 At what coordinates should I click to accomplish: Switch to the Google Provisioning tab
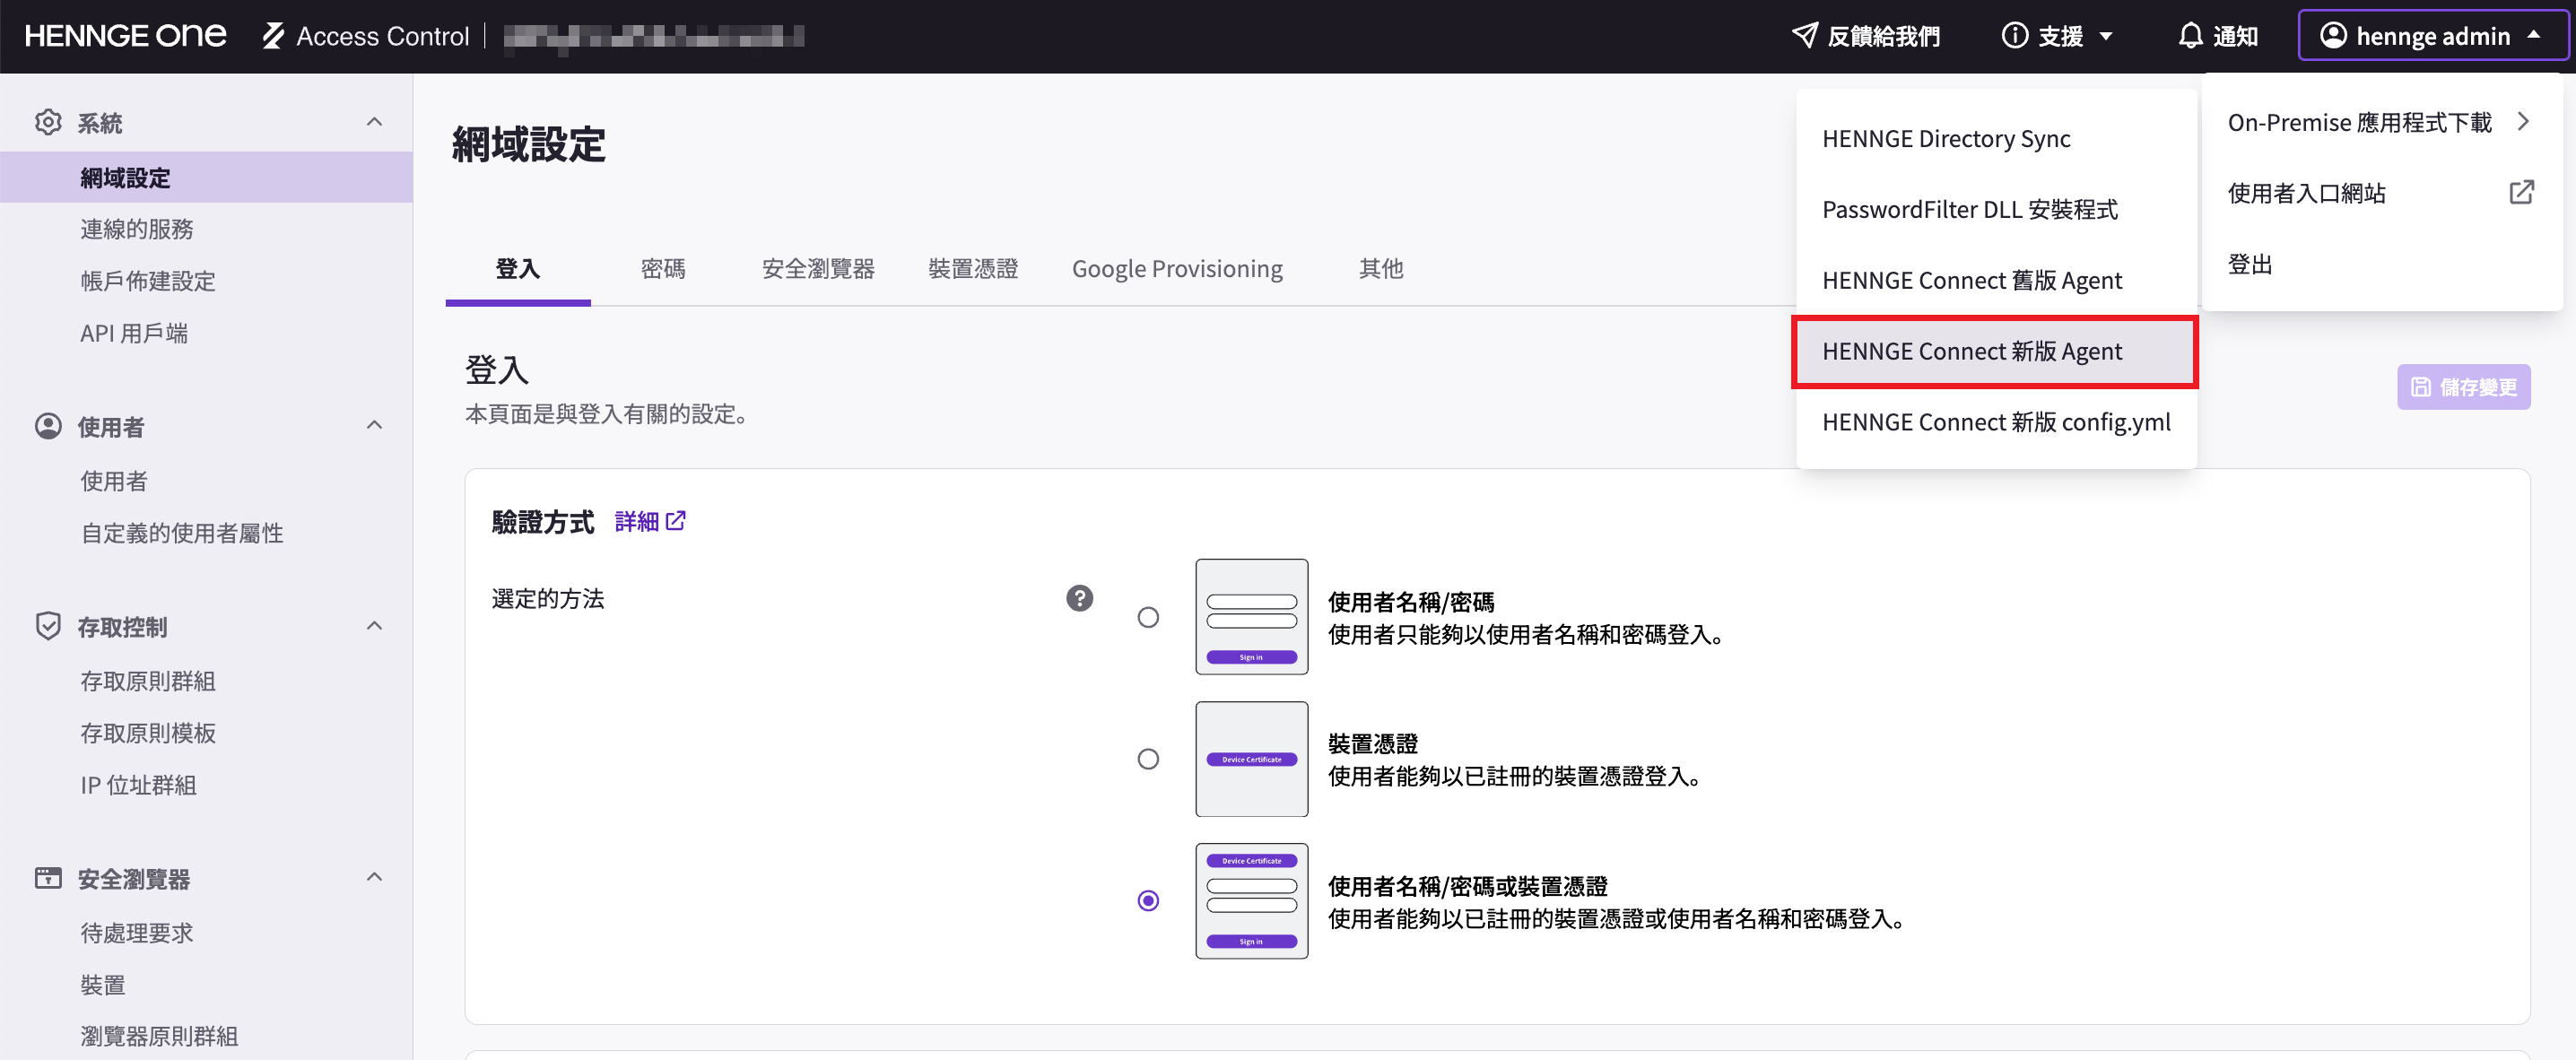tap(1177, 268)
